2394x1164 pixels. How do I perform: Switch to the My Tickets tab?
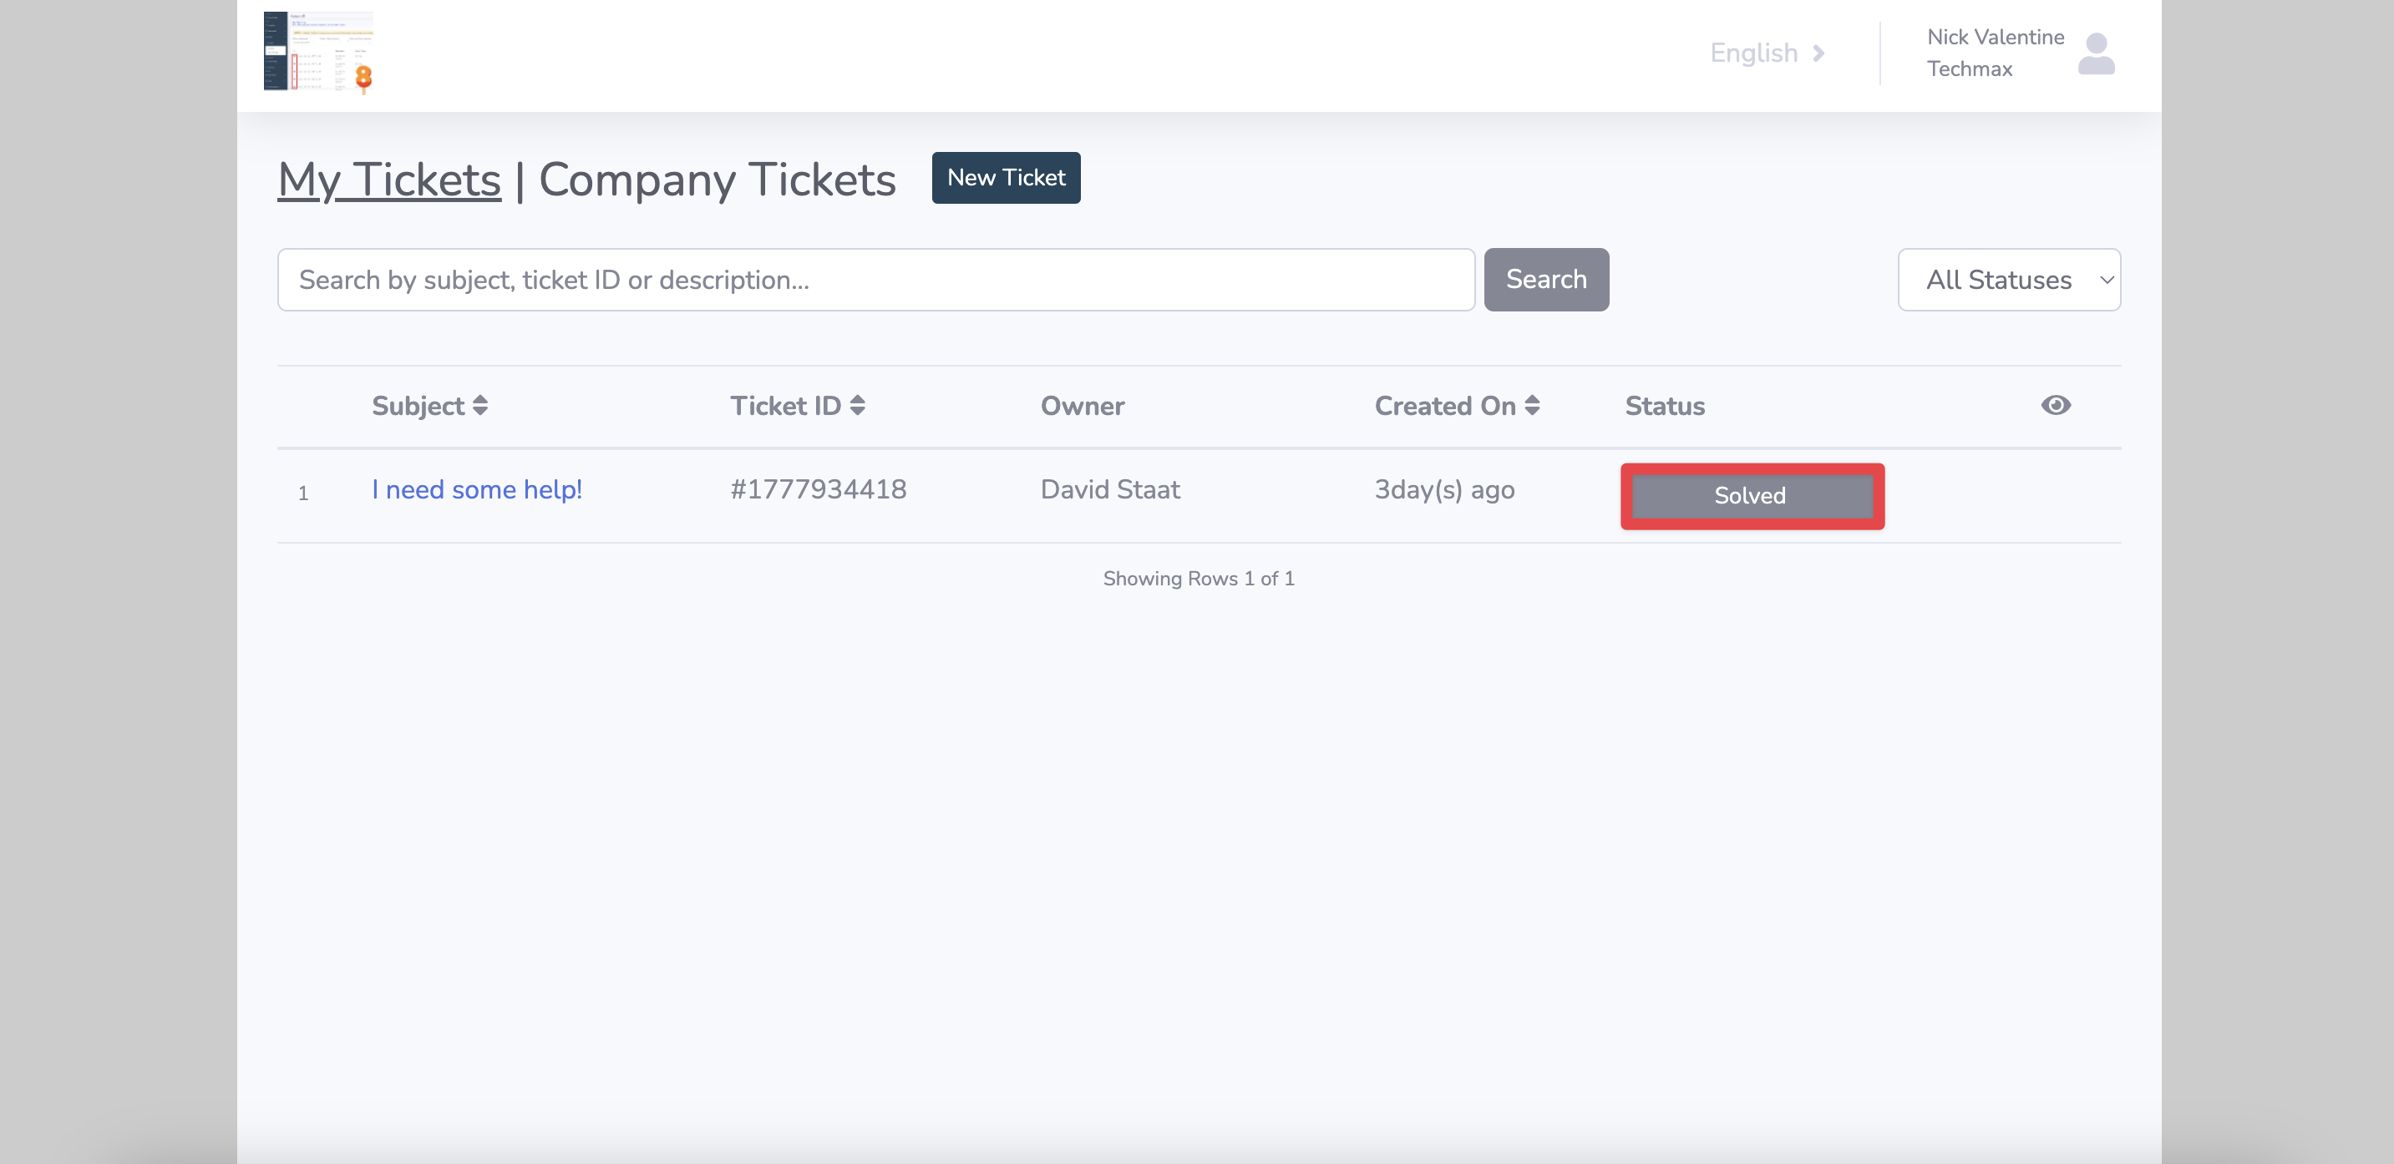coord(388,180)
